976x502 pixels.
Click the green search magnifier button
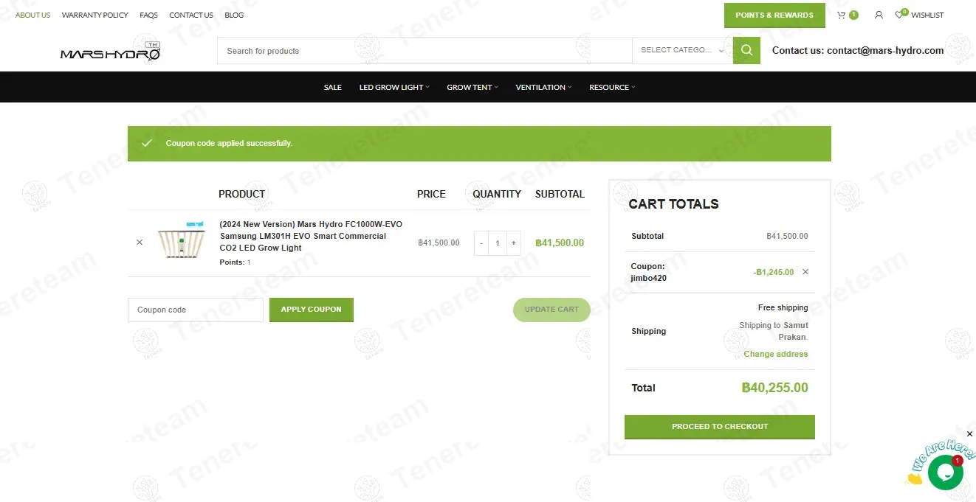click(x=746, y=51)
